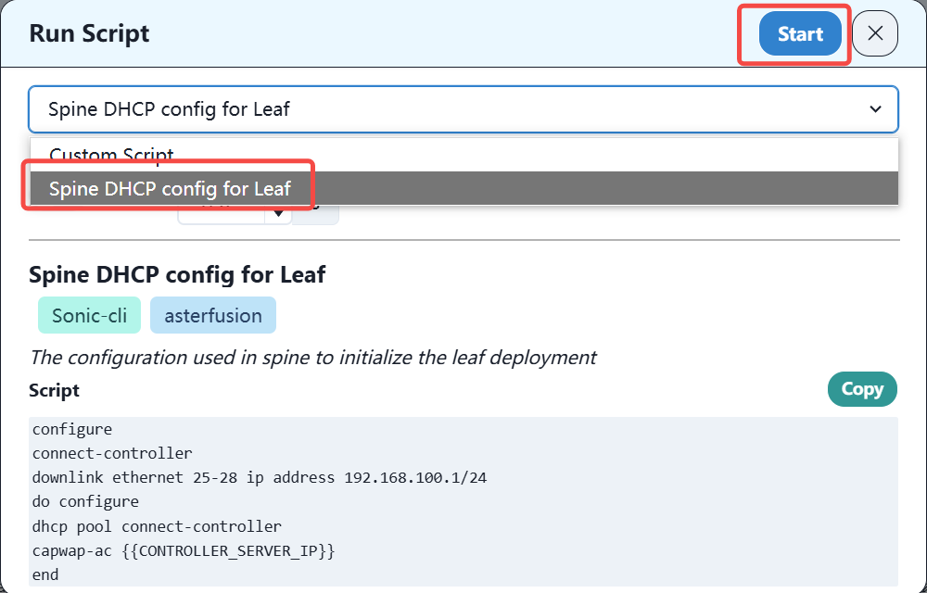The image size is (927, 593).
Task: Click the Script section label
Action: (54, 390)
